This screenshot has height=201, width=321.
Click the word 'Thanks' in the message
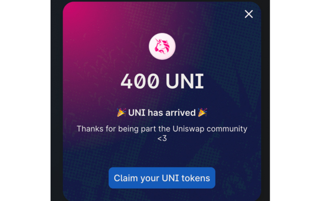[90, 129]
